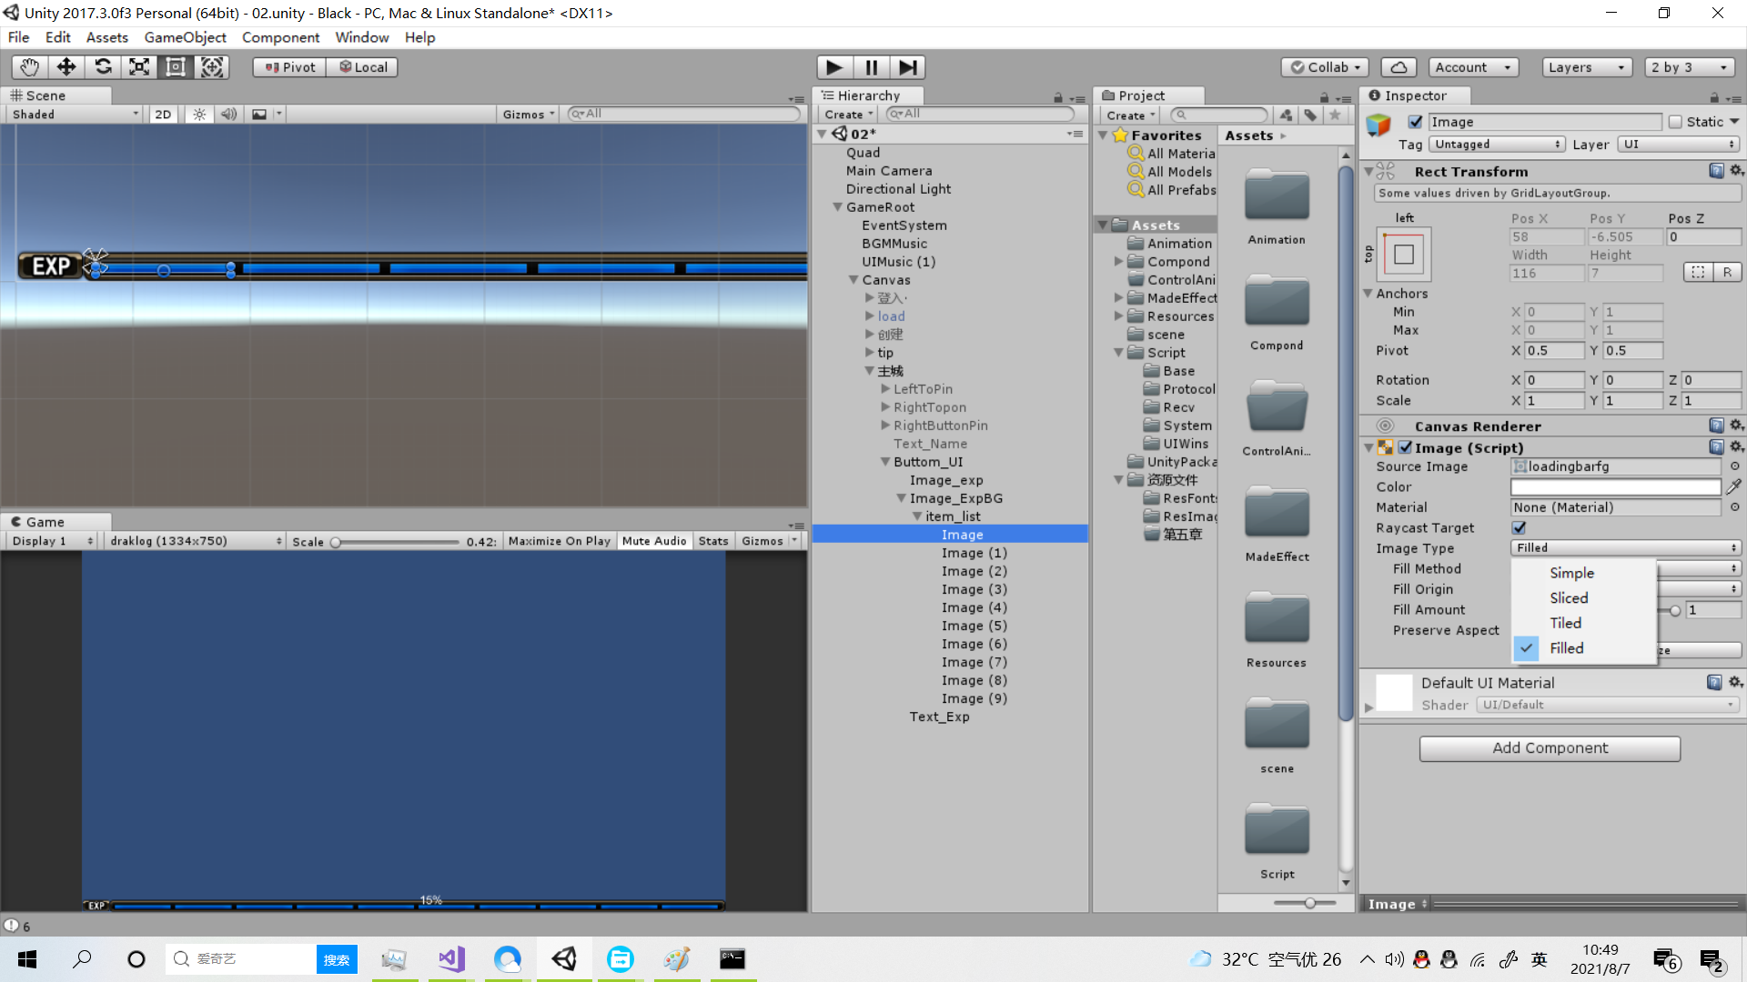Open the Shaded draw mode dropdown
Image resolution: width=1747 pixels, height=982 pixels.
coord(73,114)
